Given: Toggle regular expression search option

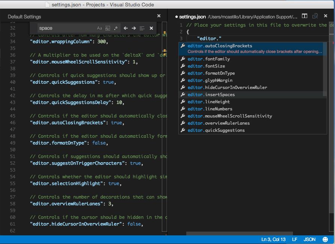Looking at the screenshot, I should (x=116, y=28).
